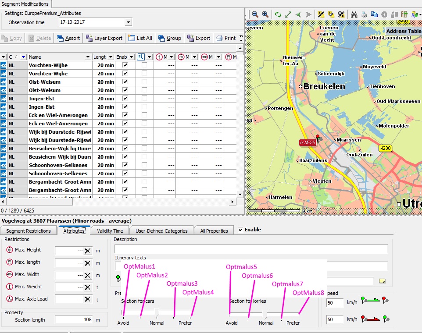The image size is (422, 333).
Task: Open the Observation time date dropdown
Action: click(128, 22)
